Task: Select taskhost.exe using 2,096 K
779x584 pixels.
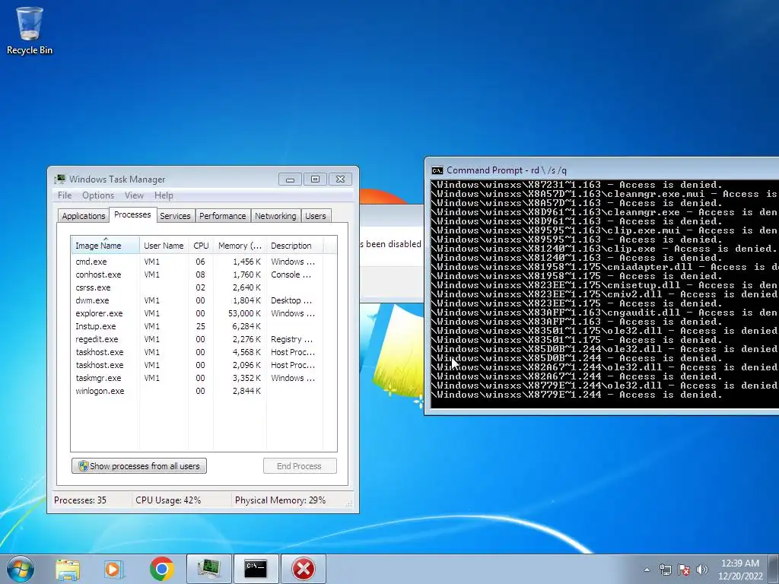Action: [204, 365]
